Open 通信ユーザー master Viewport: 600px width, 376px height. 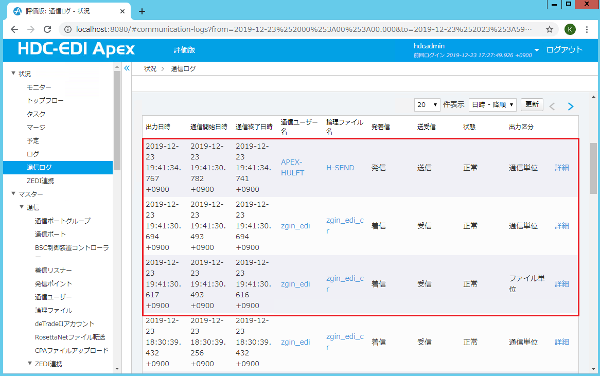click(53, 297)
